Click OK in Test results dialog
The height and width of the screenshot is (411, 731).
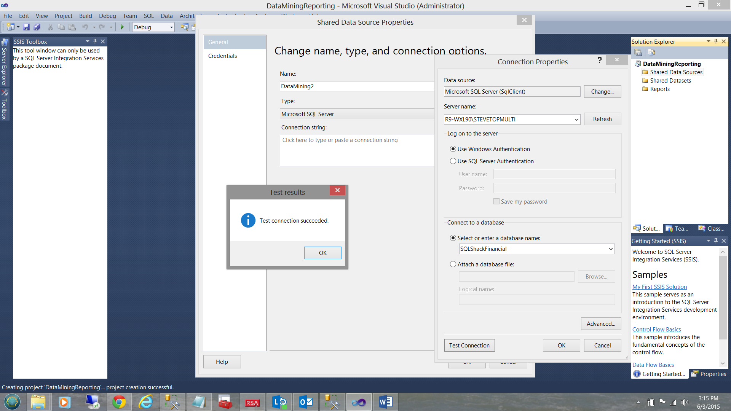(322, 253)
